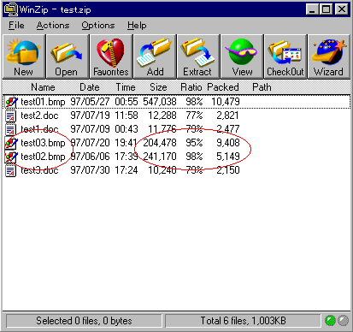
Task: Sort by the Date column header
Action: pyautogui.click(x=90, y=87)
